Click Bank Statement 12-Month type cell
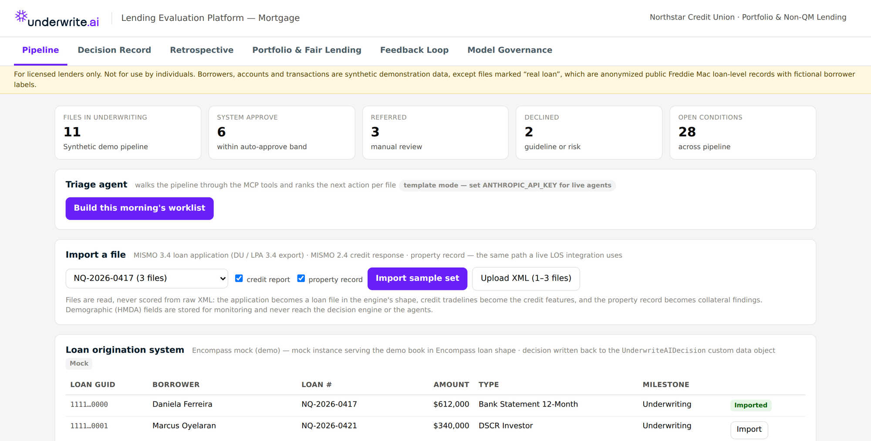This screenshot has height=441, width=871. point(528,404)
